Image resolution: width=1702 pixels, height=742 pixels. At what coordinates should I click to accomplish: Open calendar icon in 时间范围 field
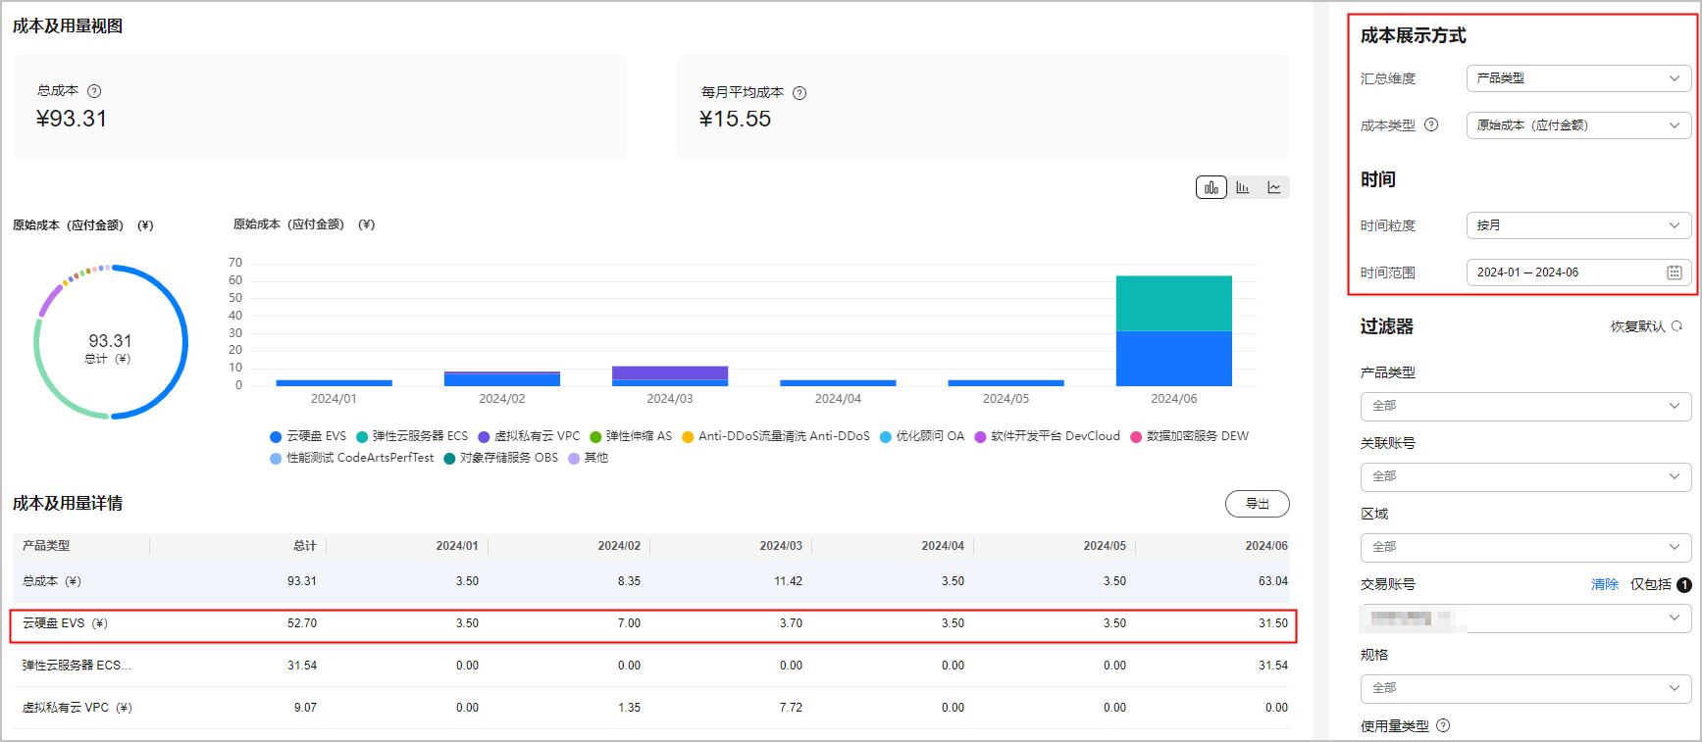1675,272
